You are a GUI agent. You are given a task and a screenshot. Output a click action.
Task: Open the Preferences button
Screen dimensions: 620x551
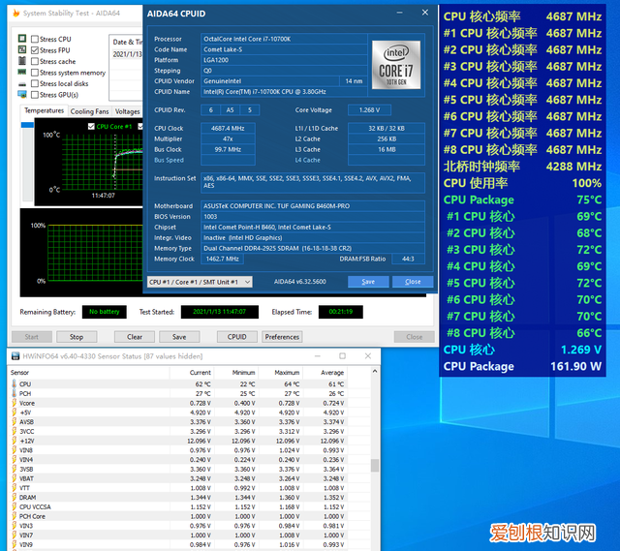(x=282, y=337)
